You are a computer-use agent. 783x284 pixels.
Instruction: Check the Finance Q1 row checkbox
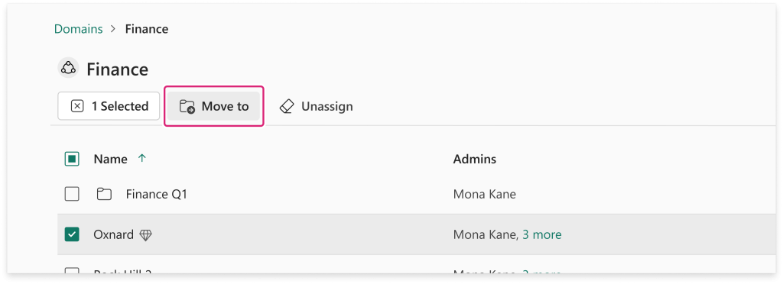(x=72, y=194)
